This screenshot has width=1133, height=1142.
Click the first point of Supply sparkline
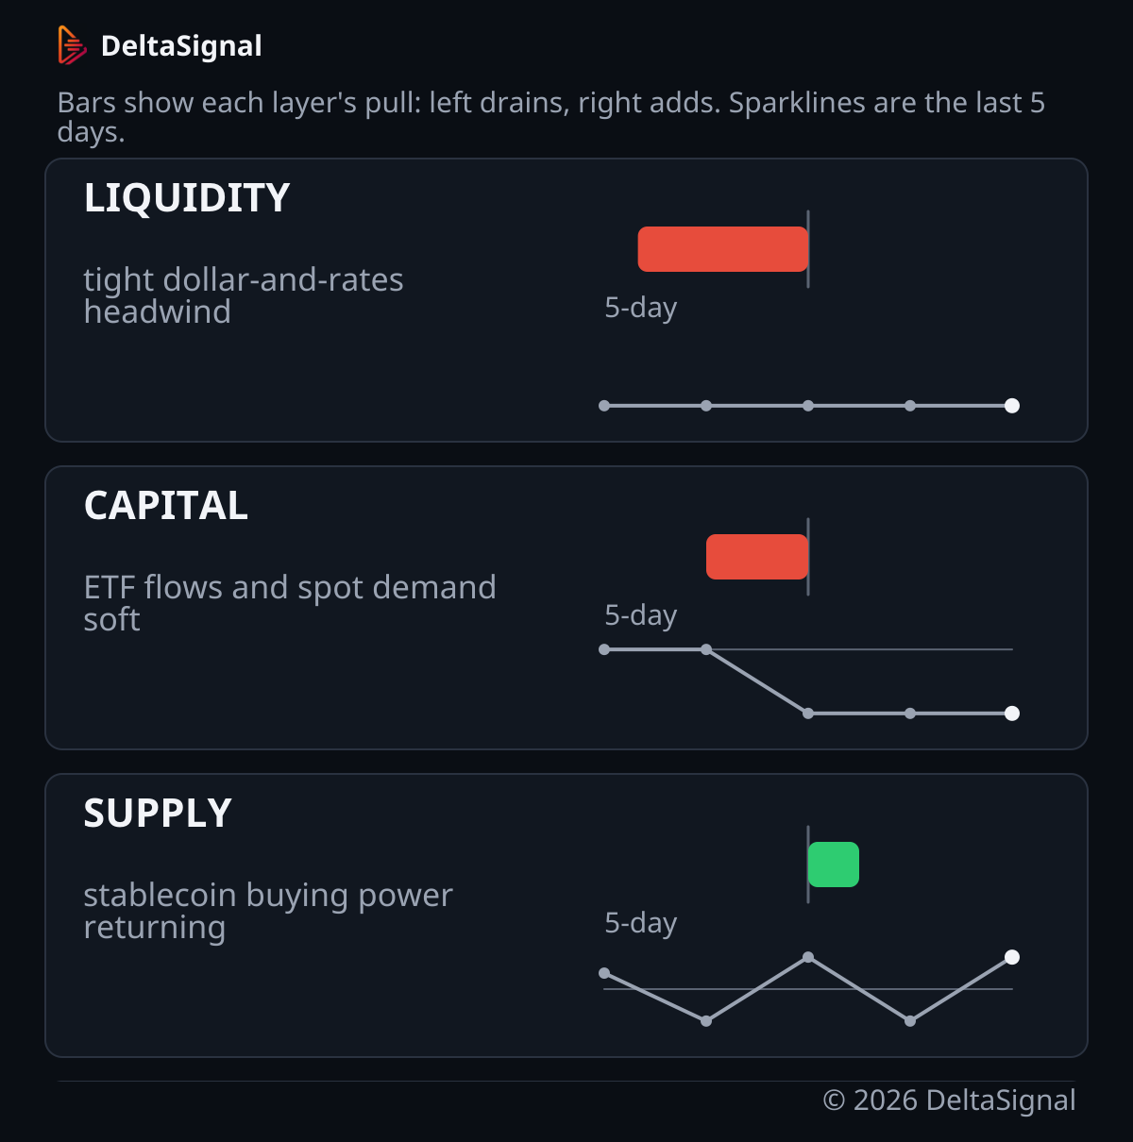pyautogui.click(x=604, y=973)
